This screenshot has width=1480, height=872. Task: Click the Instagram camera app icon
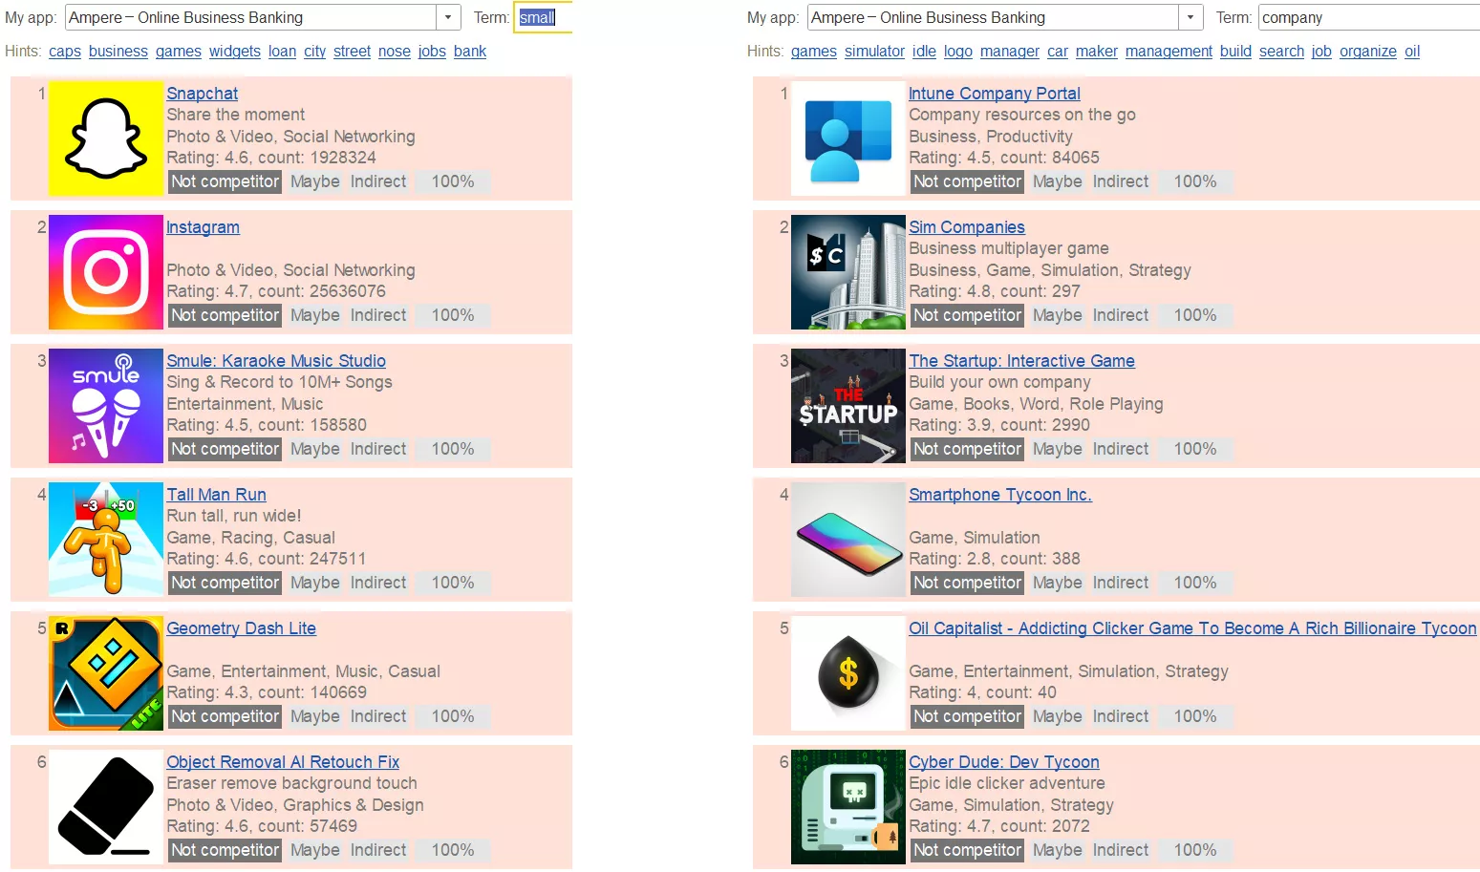tap(106, 272)
